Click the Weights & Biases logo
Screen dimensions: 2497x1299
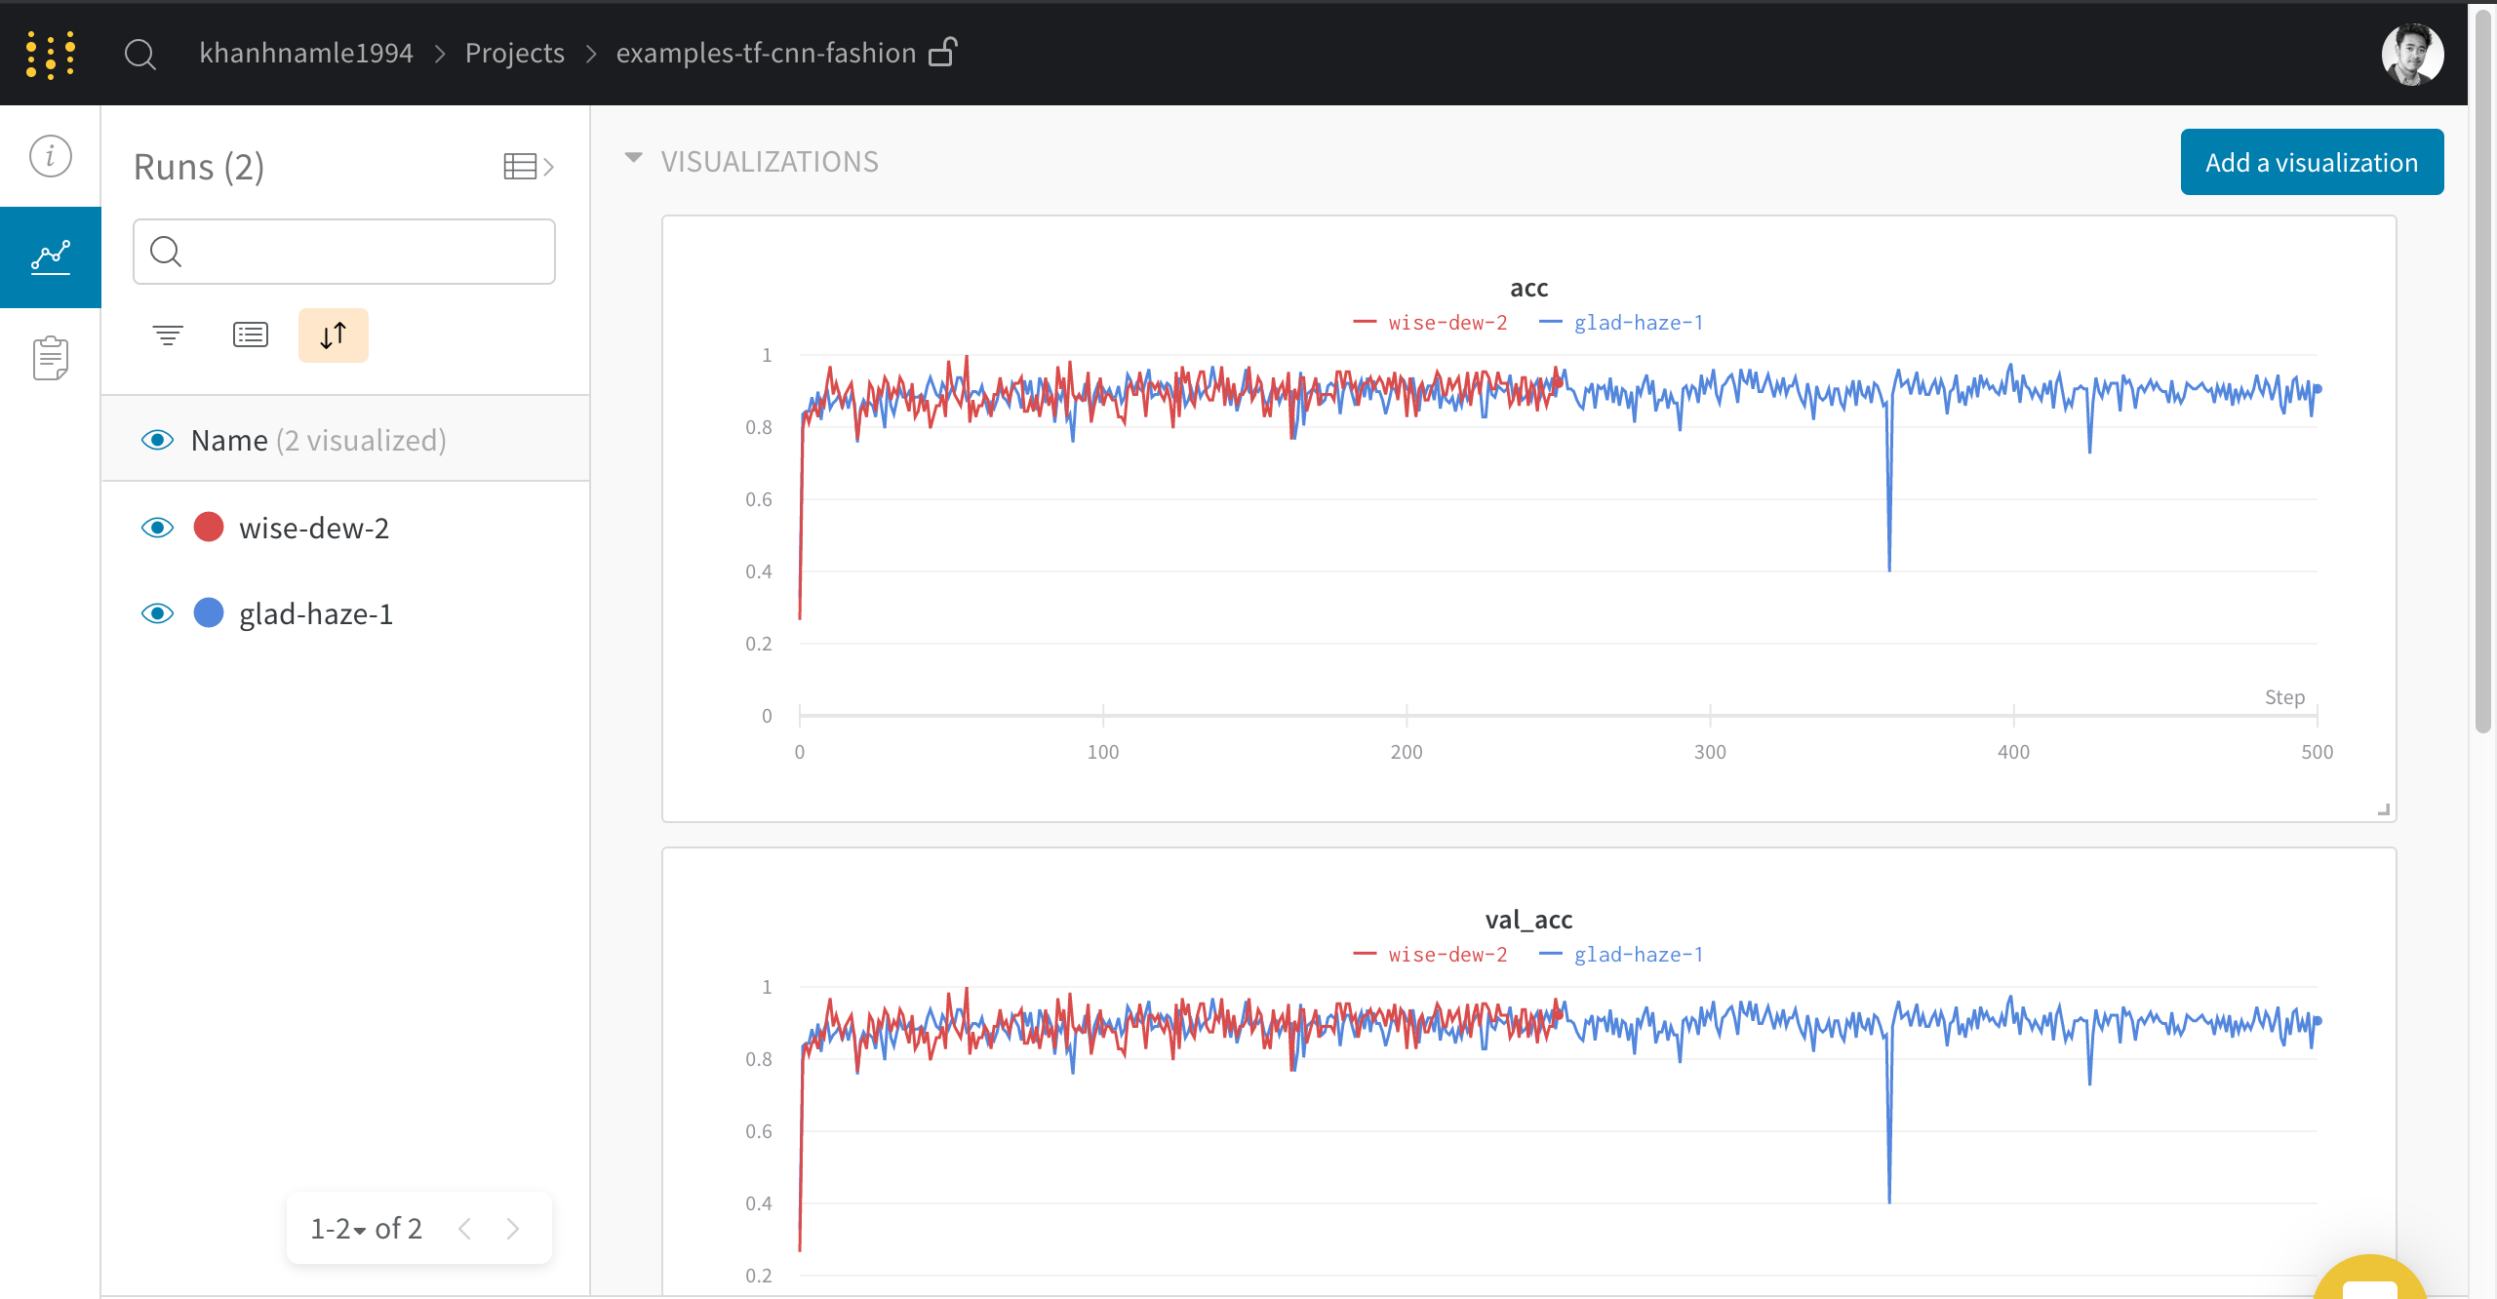(x=50, y=54)
